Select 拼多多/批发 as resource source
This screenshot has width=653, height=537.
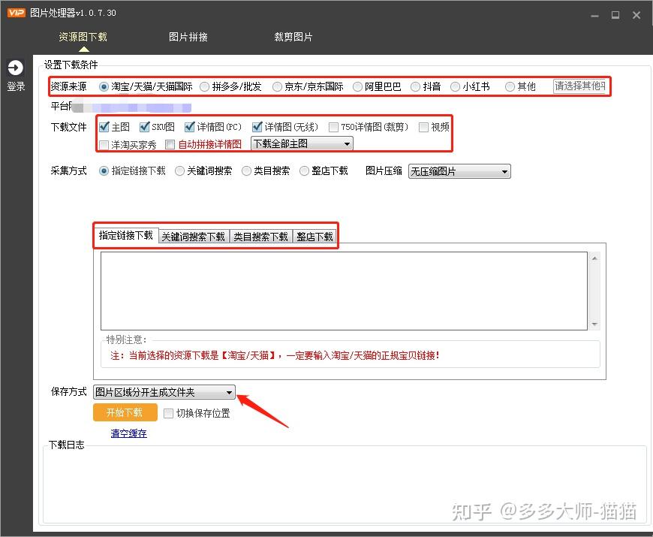click(x=205, y=86)
